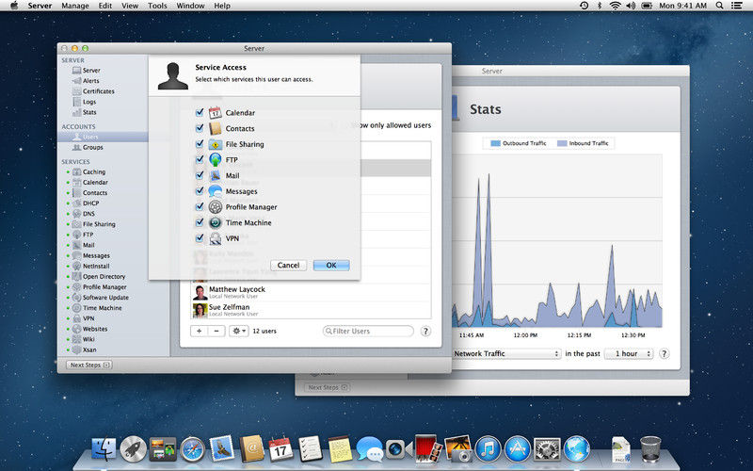The height and width of the screenshot is (471, 753).
Task: Click Next Steps in front Server window
Action: pyautogui.click(x=88, y=365)
